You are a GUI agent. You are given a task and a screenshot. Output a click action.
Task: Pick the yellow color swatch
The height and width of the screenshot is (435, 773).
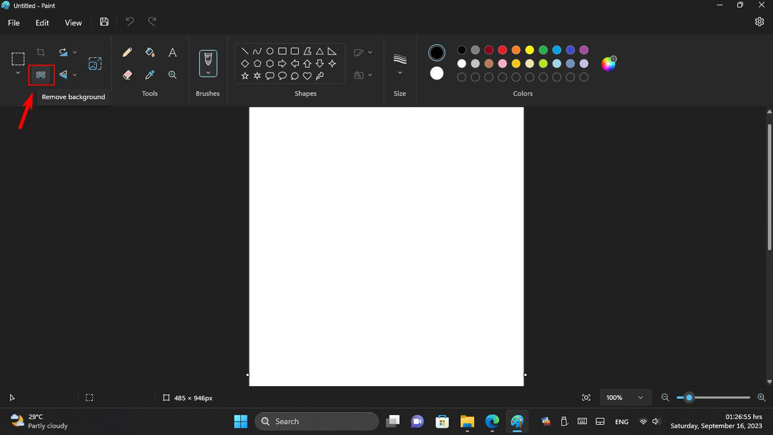click(x=530, y=50)
